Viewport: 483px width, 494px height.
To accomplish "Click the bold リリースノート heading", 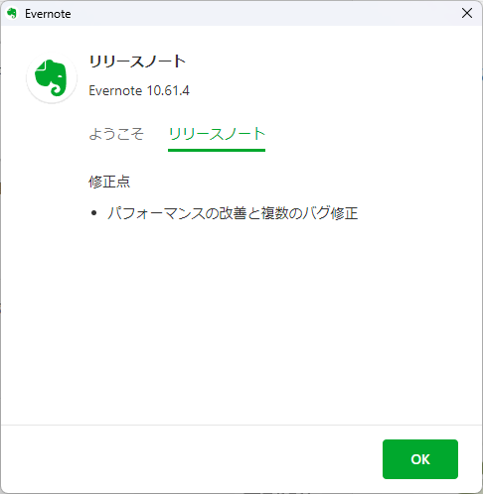I will pos(137,62).
